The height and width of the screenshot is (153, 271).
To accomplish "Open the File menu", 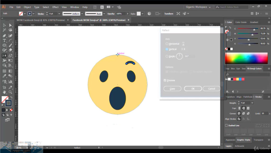I will (x=11, y=7).
